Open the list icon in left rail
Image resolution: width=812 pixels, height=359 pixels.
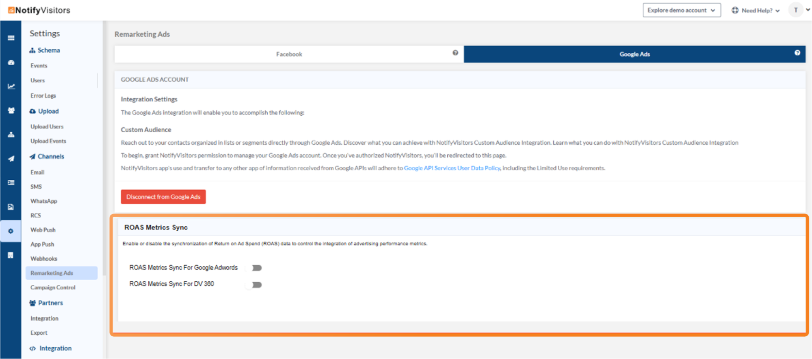(x=11, y=183)
